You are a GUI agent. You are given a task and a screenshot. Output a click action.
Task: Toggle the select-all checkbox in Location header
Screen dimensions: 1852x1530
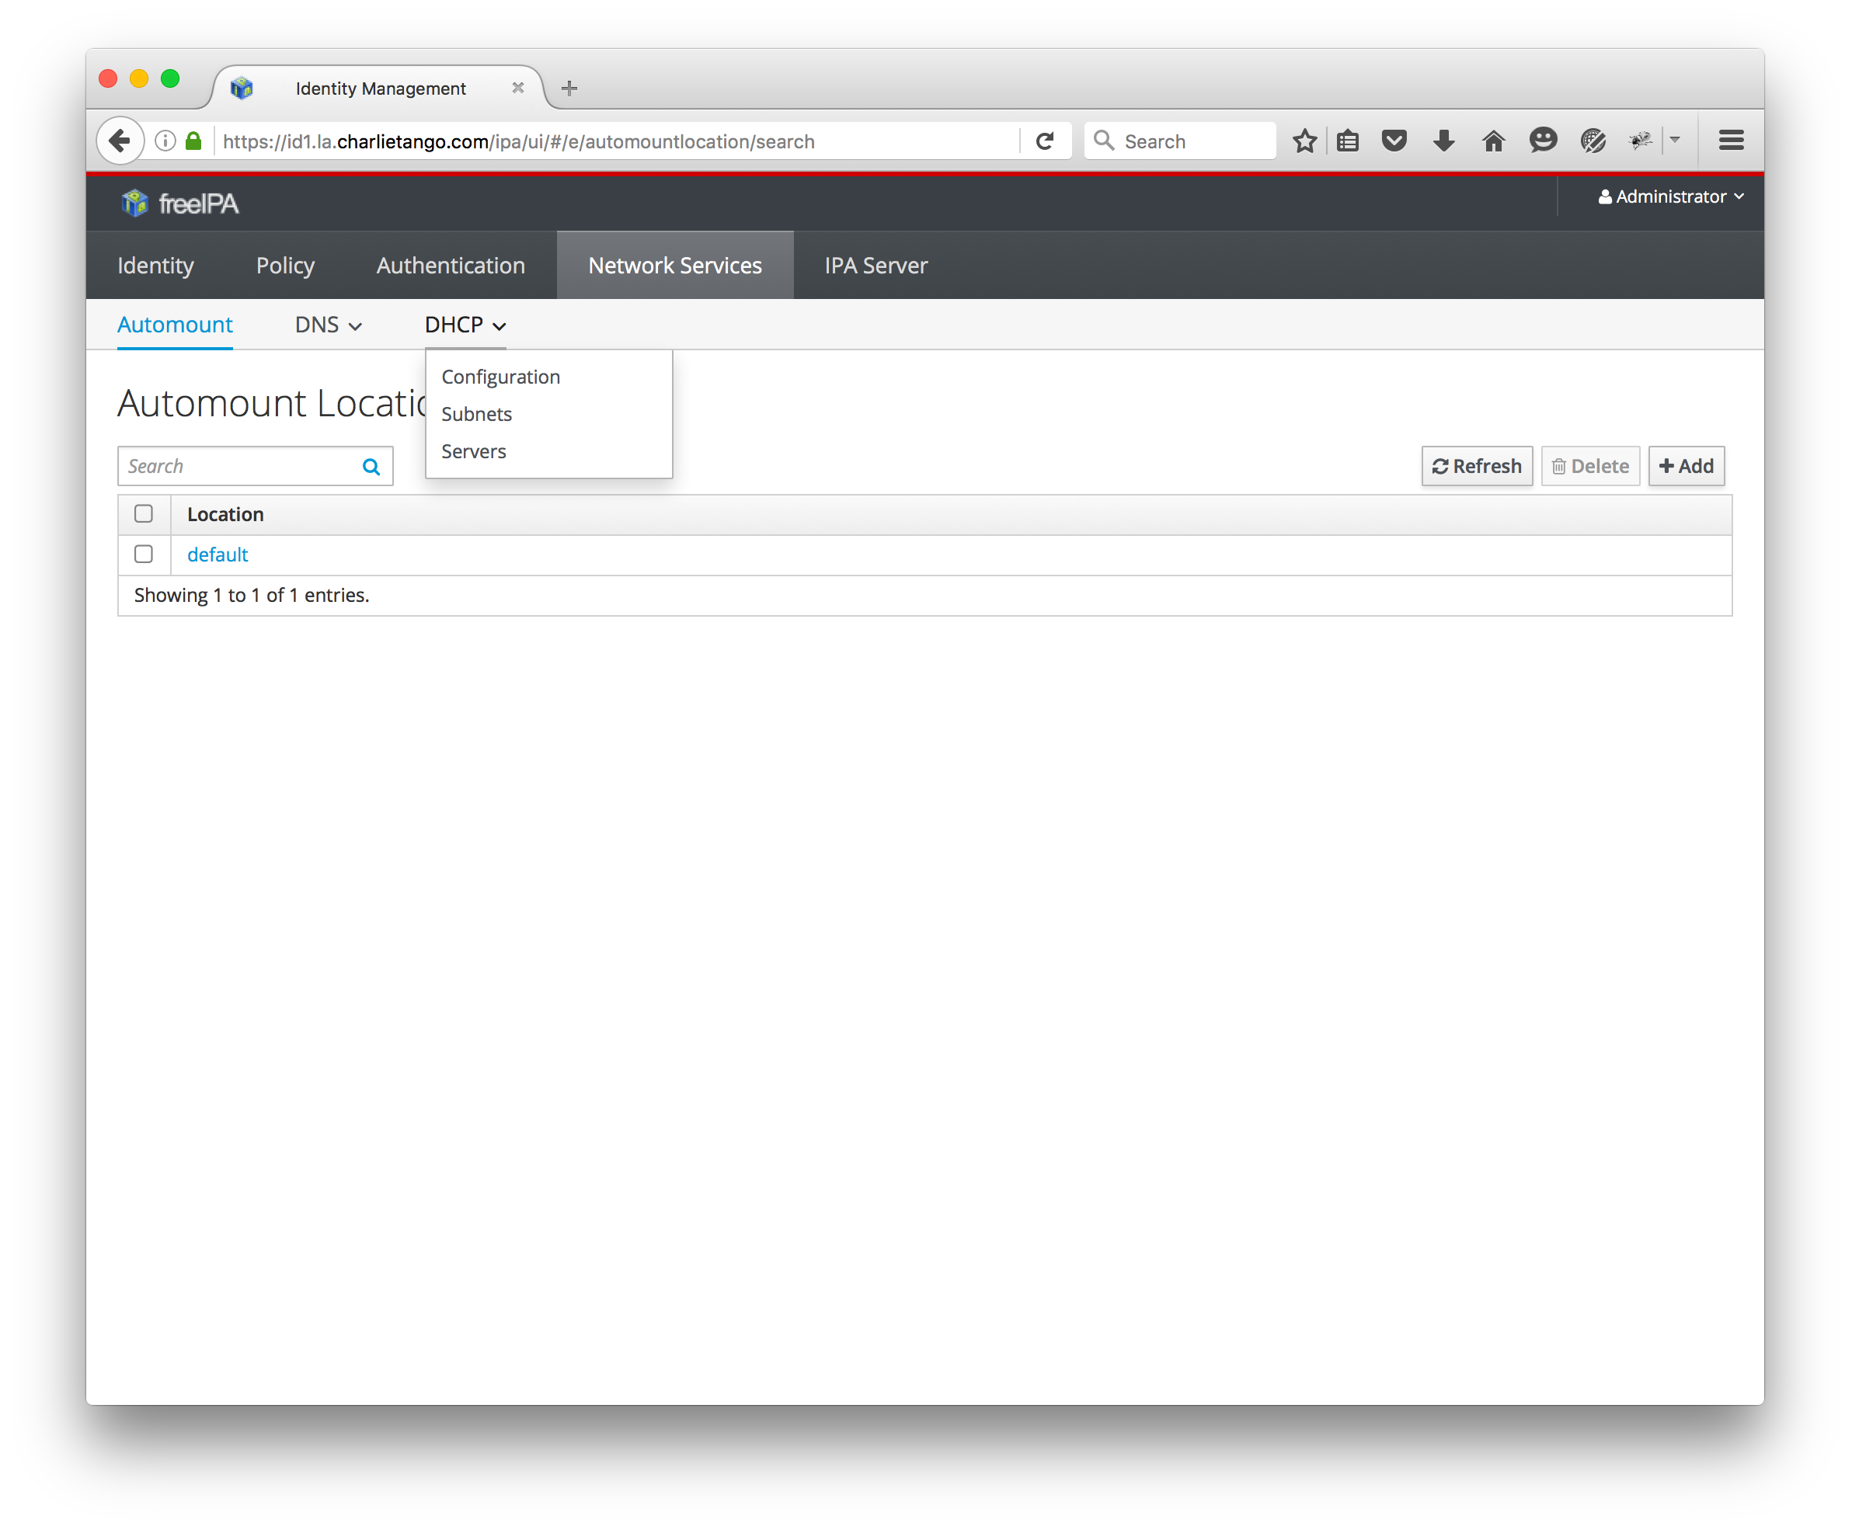click(144, 514)
